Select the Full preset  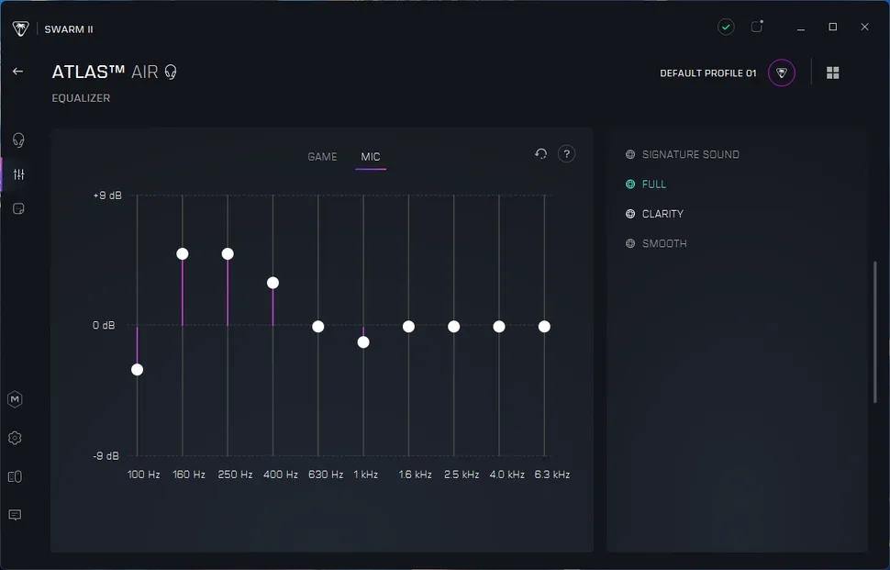click(x=653, y=184)
